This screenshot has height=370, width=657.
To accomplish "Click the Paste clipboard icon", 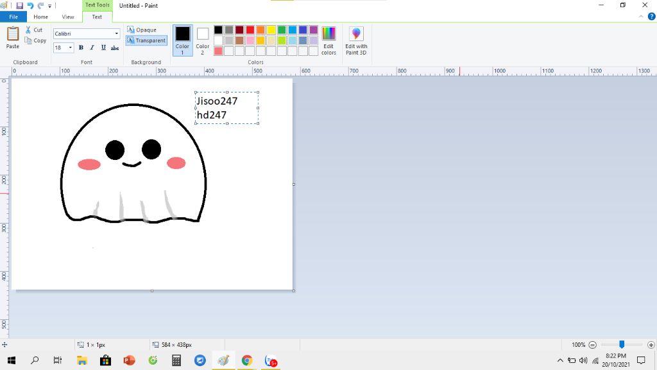I will pyautogui.click(x=13, y=34).
